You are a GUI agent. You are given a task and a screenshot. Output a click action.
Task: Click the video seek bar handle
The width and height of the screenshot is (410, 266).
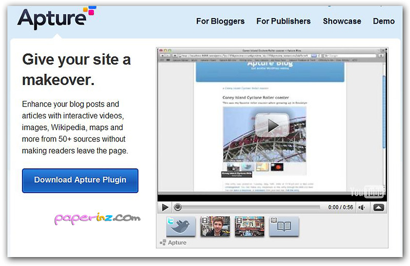point(178,208)
